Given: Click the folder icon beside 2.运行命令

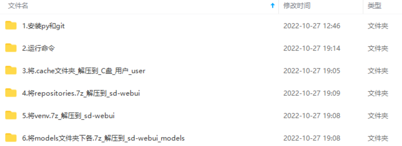Looking at the screenshot, I should (x=11, y=48).
